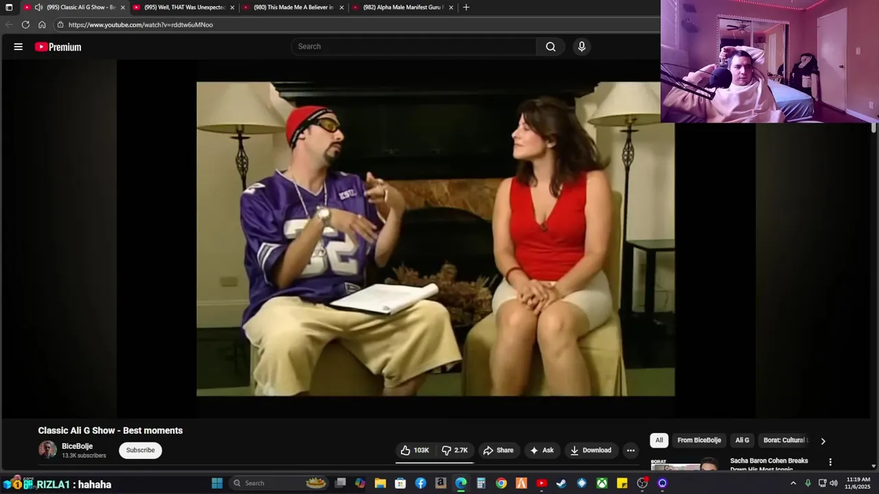Open the Windows Start menu
879x494 pixels.
click(x=217, y=483)
